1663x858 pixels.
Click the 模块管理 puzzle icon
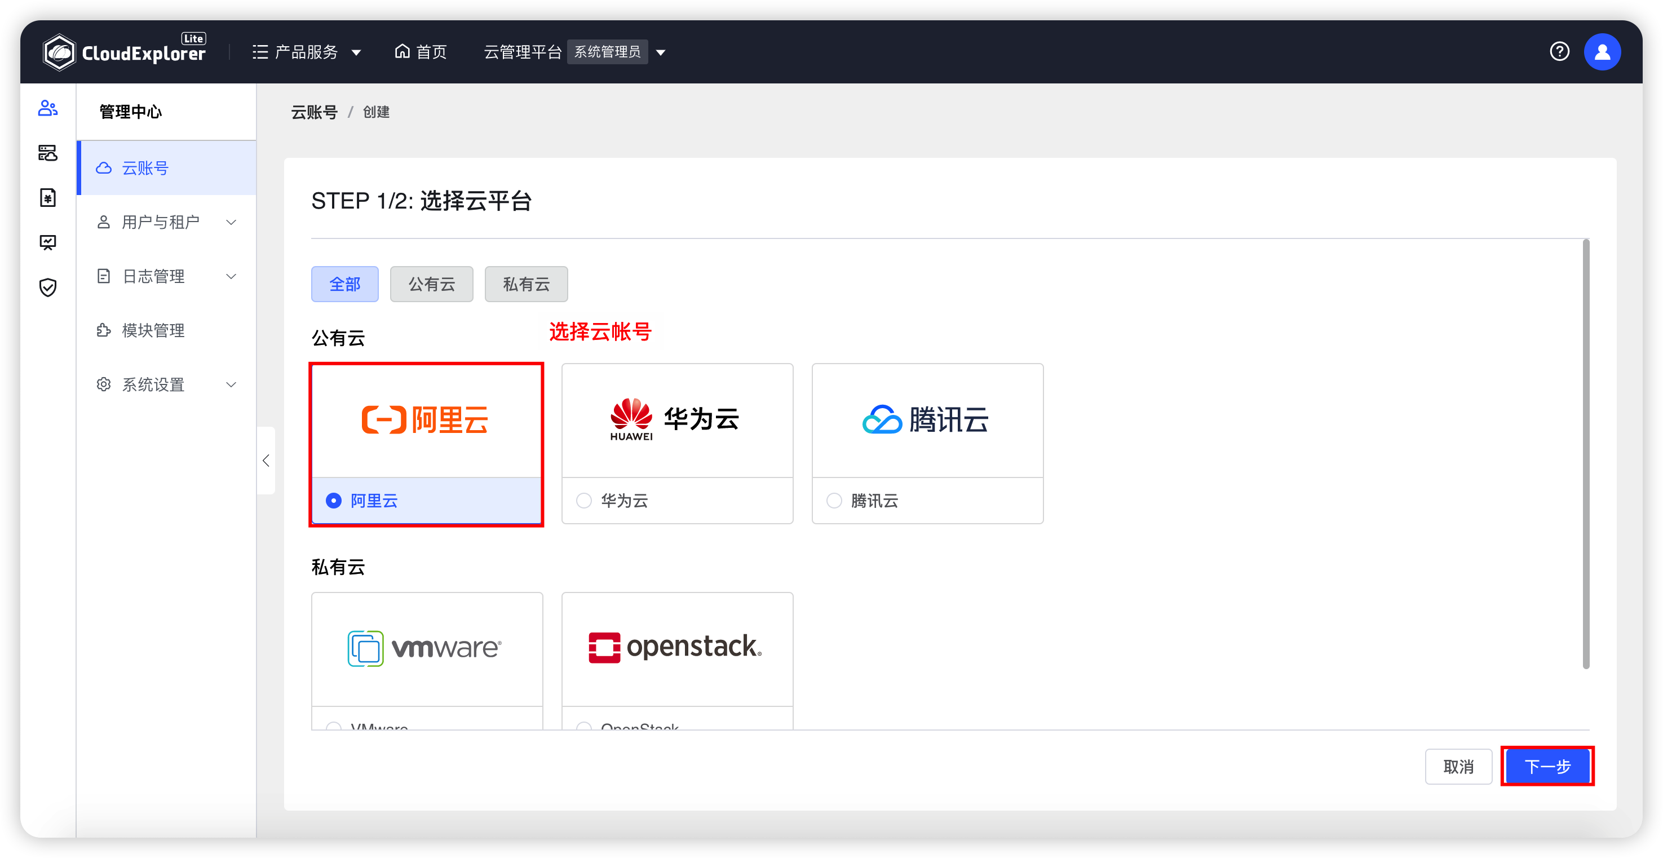click(x=103, y=330)
